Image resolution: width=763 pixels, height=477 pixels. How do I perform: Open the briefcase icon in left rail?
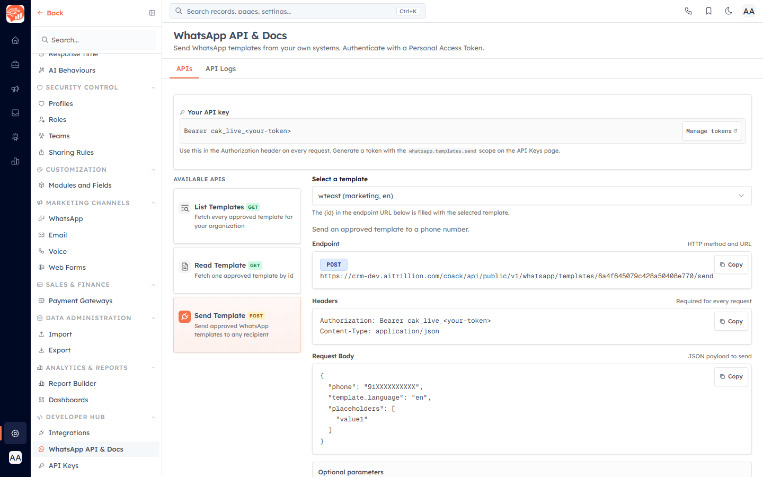pyautogui.click(x=15, y=65)
